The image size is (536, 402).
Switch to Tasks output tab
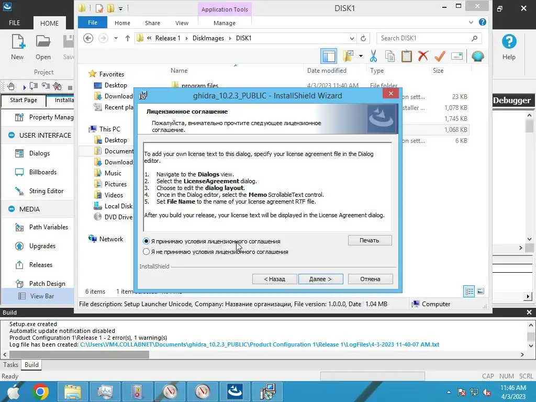(10, 365)
